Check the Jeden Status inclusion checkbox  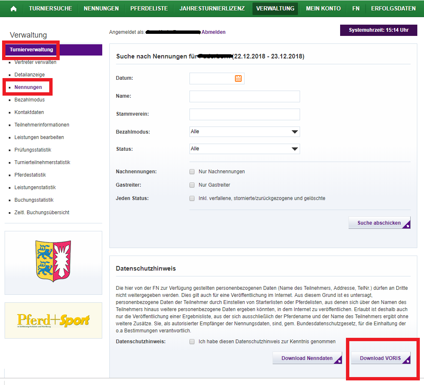(192, 198)
